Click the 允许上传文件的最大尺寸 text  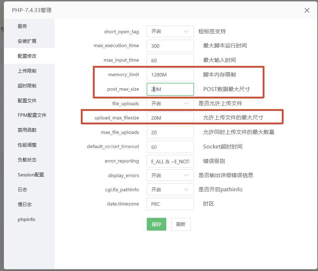point(233,118)
